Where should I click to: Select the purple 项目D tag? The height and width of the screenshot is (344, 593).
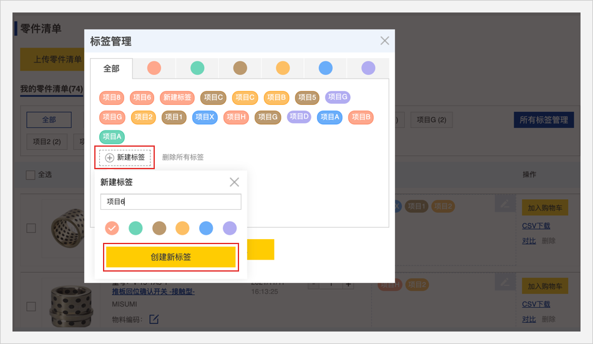(x=299, y=117)
